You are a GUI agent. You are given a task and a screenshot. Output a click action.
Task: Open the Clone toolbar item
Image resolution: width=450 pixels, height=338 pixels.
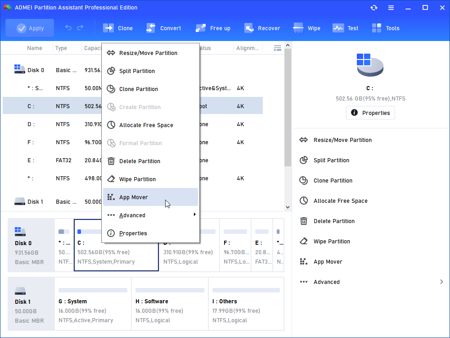[x=117, y=28]
